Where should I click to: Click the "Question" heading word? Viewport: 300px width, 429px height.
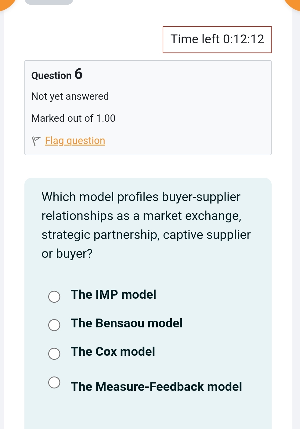pyautogui.click(x=51, y=76)
